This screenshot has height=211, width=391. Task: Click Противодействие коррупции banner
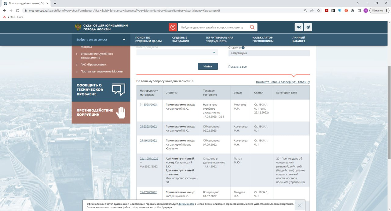(101, 112)
